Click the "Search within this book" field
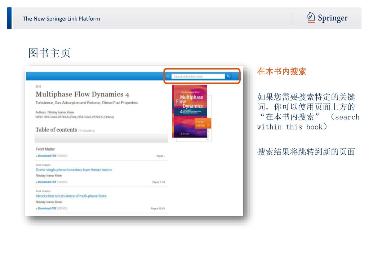The image size is (369, 277). [x=198, y=76]
